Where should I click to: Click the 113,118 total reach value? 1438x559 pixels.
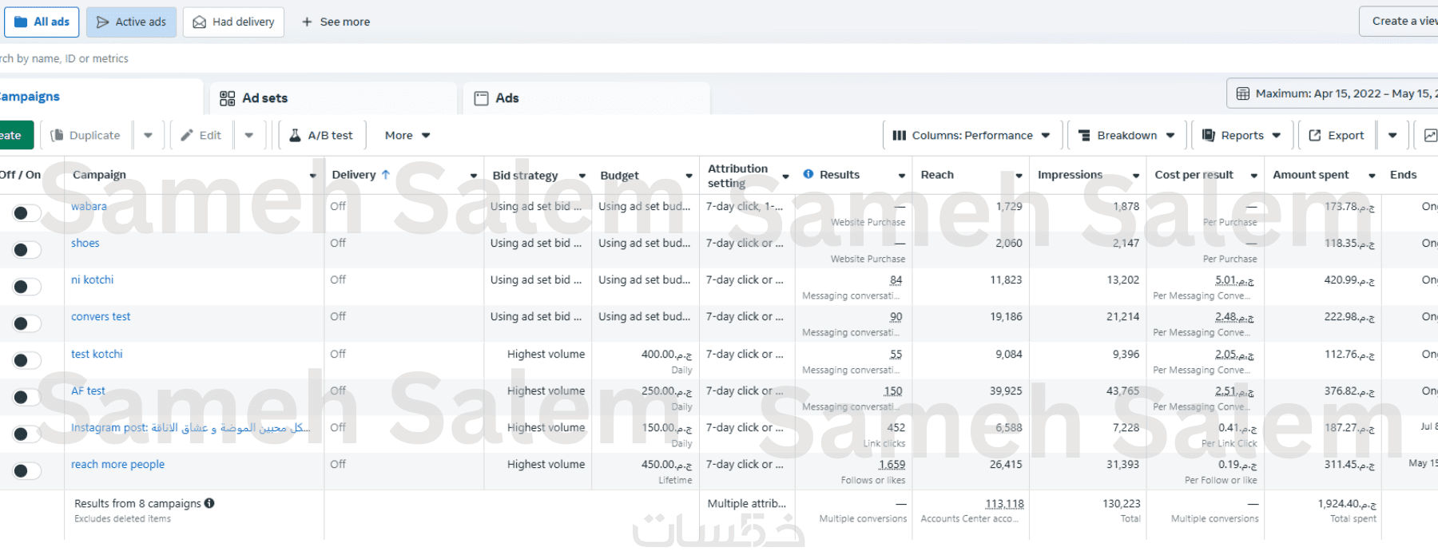click(x=1004, y=504)
